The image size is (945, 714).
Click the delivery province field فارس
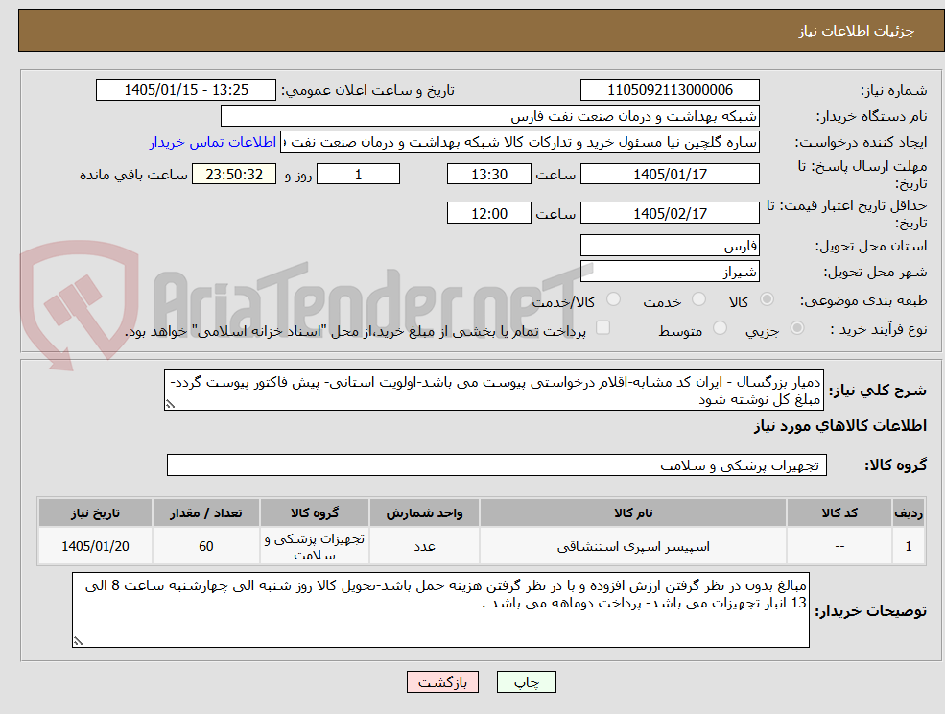point(670,246)
